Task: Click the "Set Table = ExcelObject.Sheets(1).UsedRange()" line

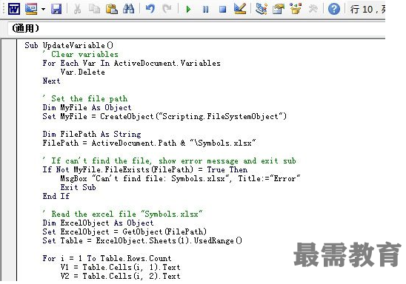Action: (142, 240)
